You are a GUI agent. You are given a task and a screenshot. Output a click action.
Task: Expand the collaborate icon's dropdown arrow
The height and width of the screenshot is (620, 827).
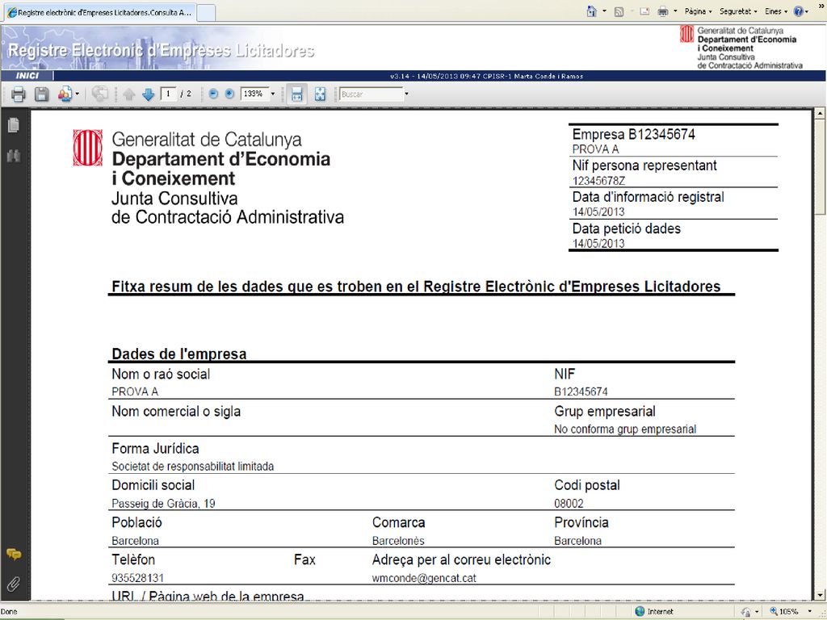tap(78, 94)
